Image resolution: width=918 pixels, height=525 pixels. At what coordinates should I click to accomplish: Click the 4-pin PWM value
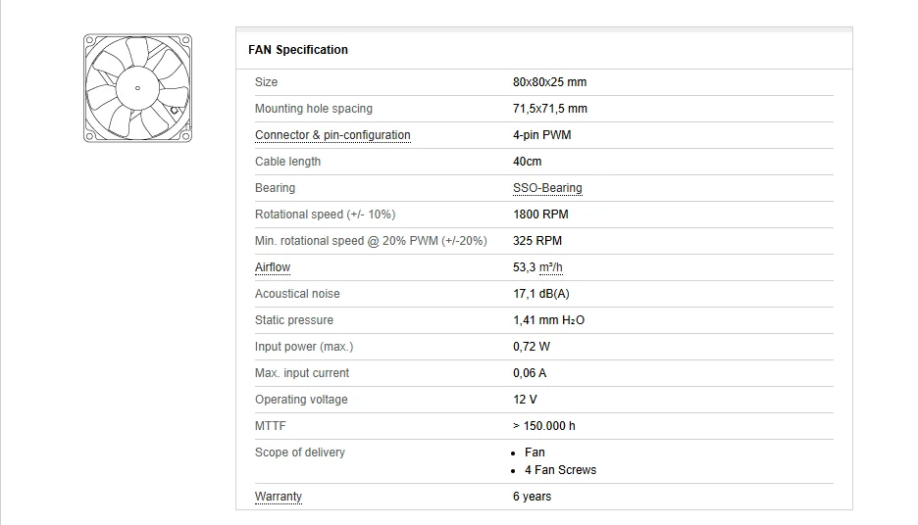point(541,135)
